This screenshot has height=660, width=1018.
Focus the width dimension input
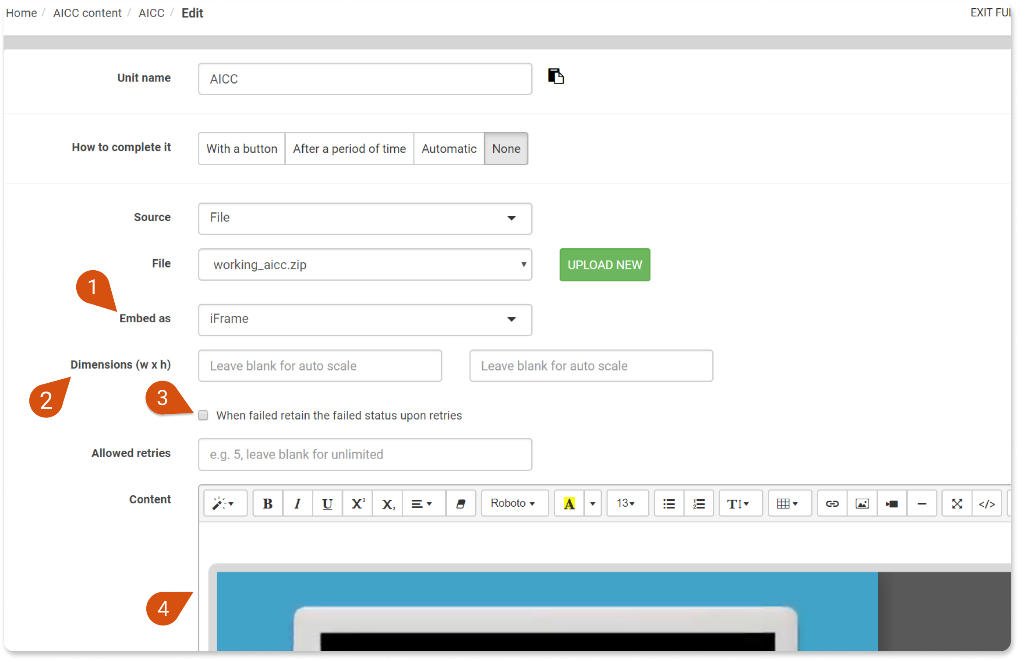click(320, 366)
